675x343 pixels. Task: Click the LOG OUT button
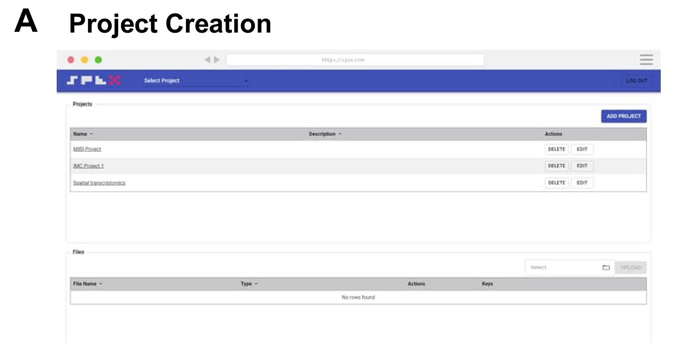(636, 81)
